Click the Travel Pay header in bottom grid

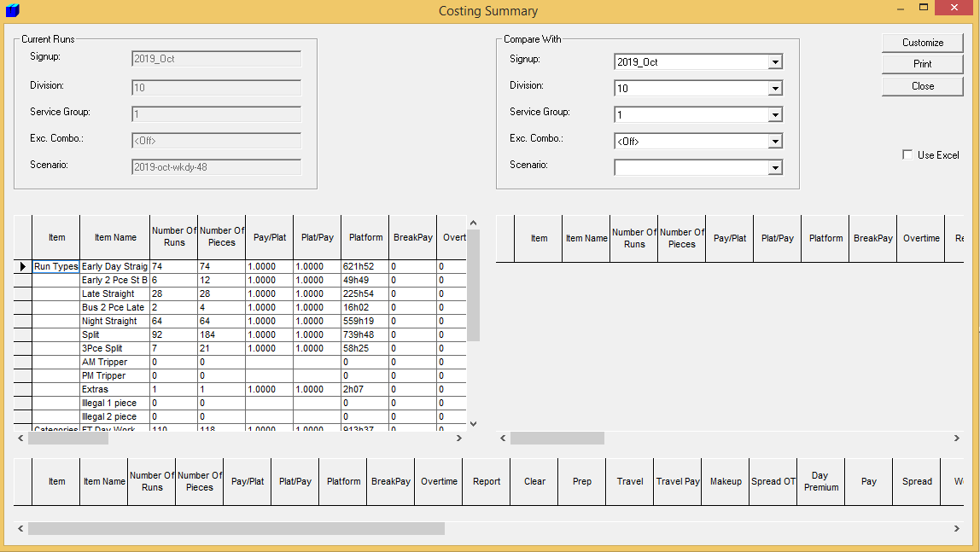coord(677,481)
